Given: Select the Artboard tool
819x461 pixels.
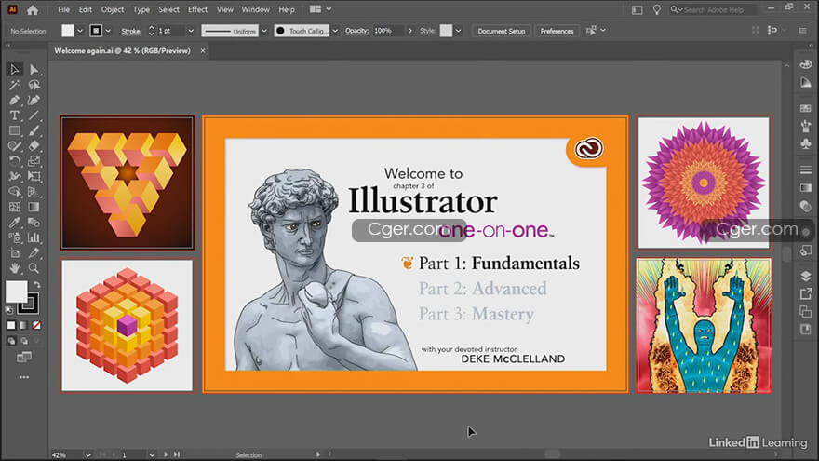Looking at the screenshot, I should pyautogui.click(x=15, y=253).
